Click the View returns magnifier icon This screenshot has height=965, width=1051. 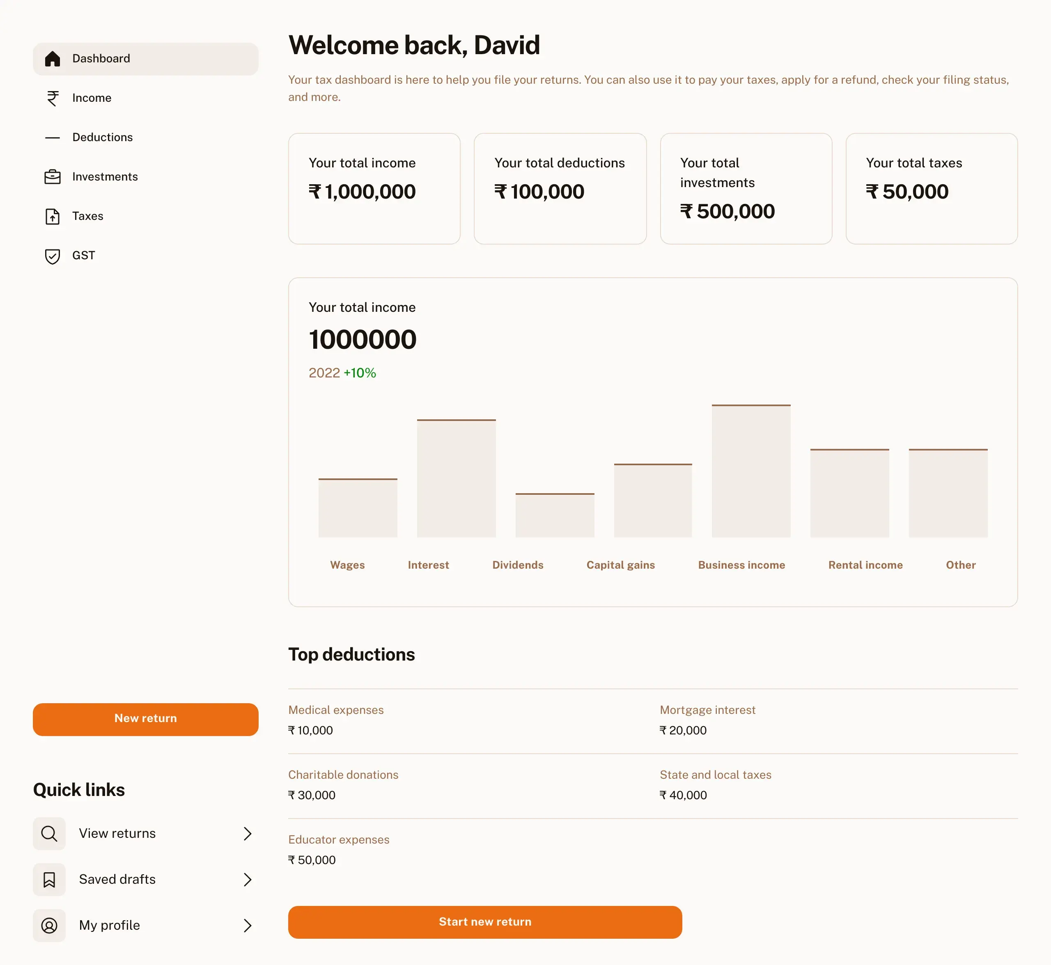49,833
